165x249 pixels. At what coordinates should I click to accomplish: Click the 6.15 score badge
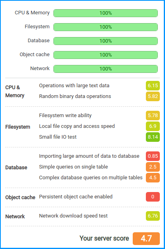click(x=153, y=86)
